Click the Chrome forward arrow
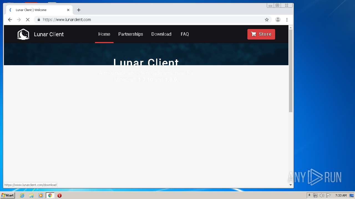The width and height of the screenshot is (355, 199). click(x=19, y=20)
